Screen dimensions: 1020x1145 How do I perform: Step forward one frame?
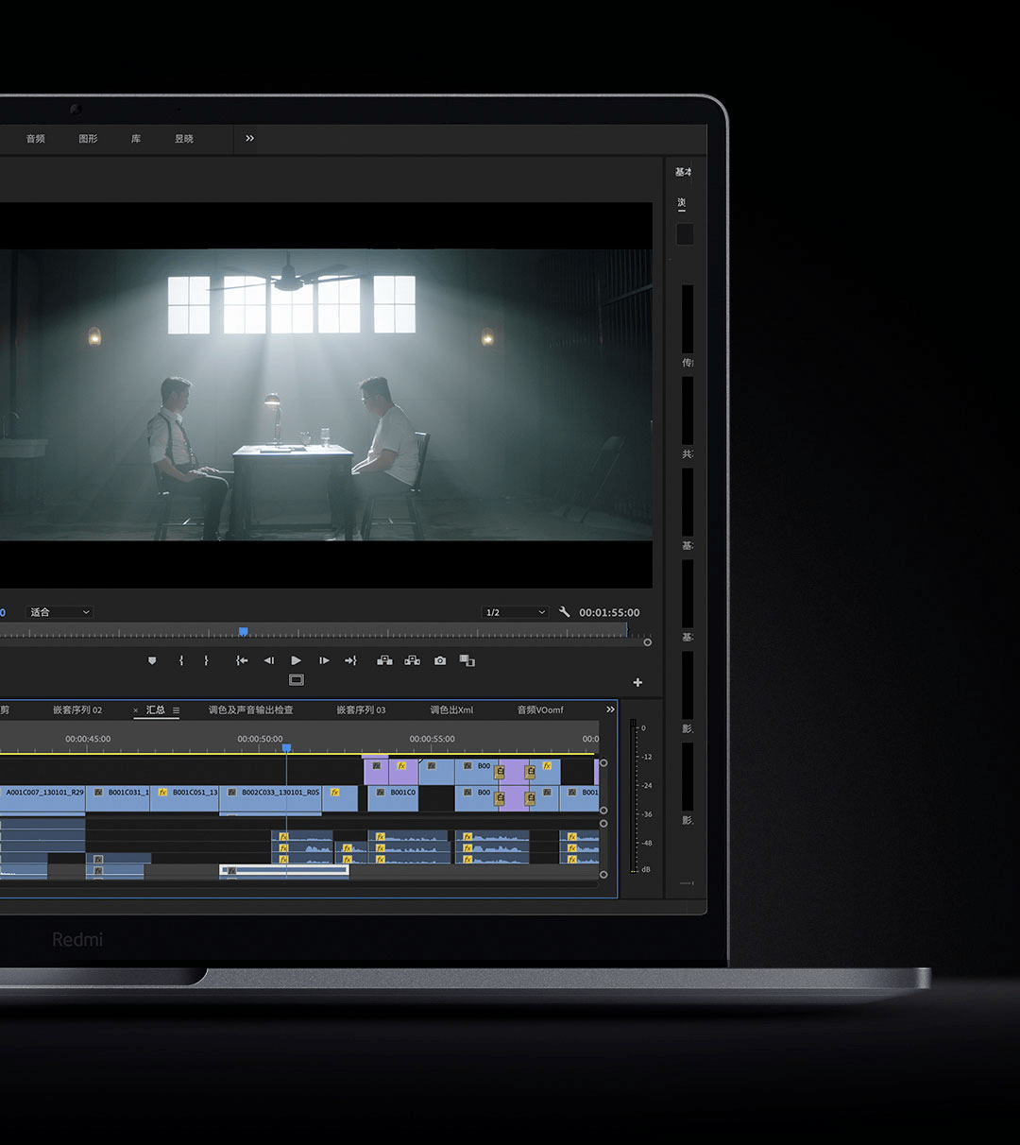pos(324,660)
